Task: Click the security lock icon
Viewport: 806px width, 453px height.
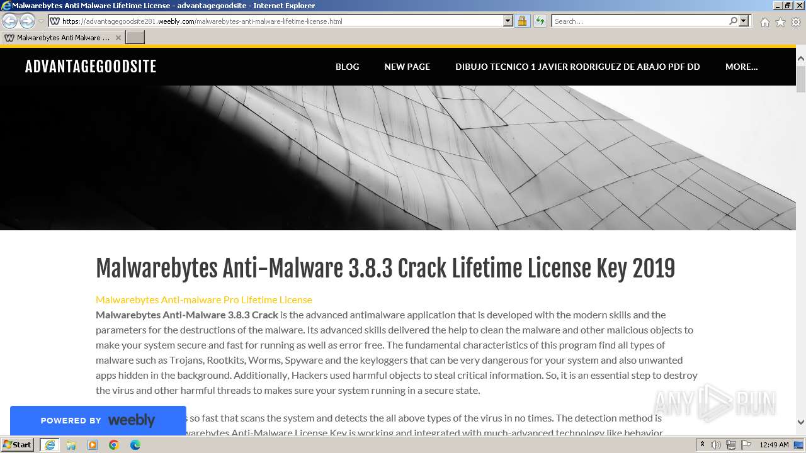Action: pos(522,21)
